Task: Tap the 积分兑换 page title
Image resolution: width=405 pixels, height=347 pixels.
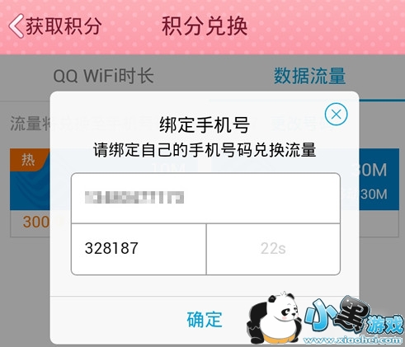Action: [205, 26]
